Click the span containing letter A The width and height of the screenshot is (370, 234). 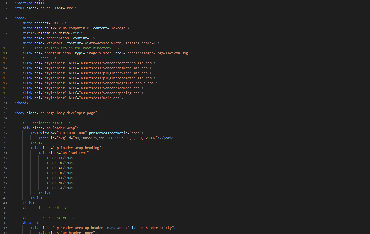61,168
